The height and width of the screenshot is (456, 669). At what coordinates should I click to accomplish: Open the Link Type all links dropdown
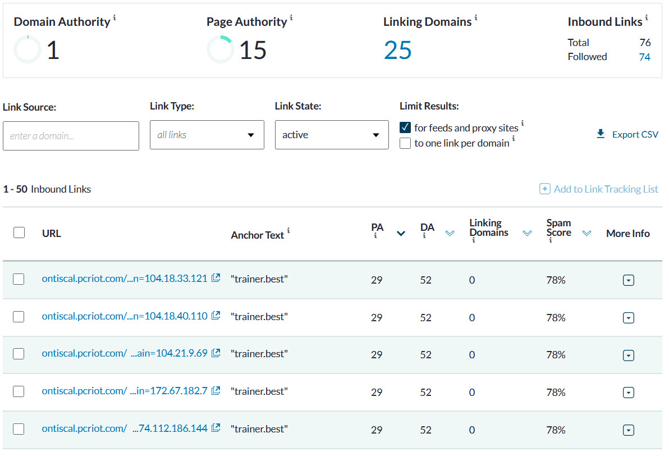click(x=207, y=135)
